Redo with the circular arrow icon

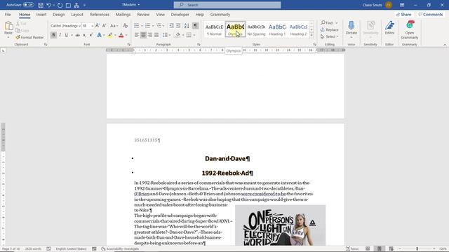(60, 5)
